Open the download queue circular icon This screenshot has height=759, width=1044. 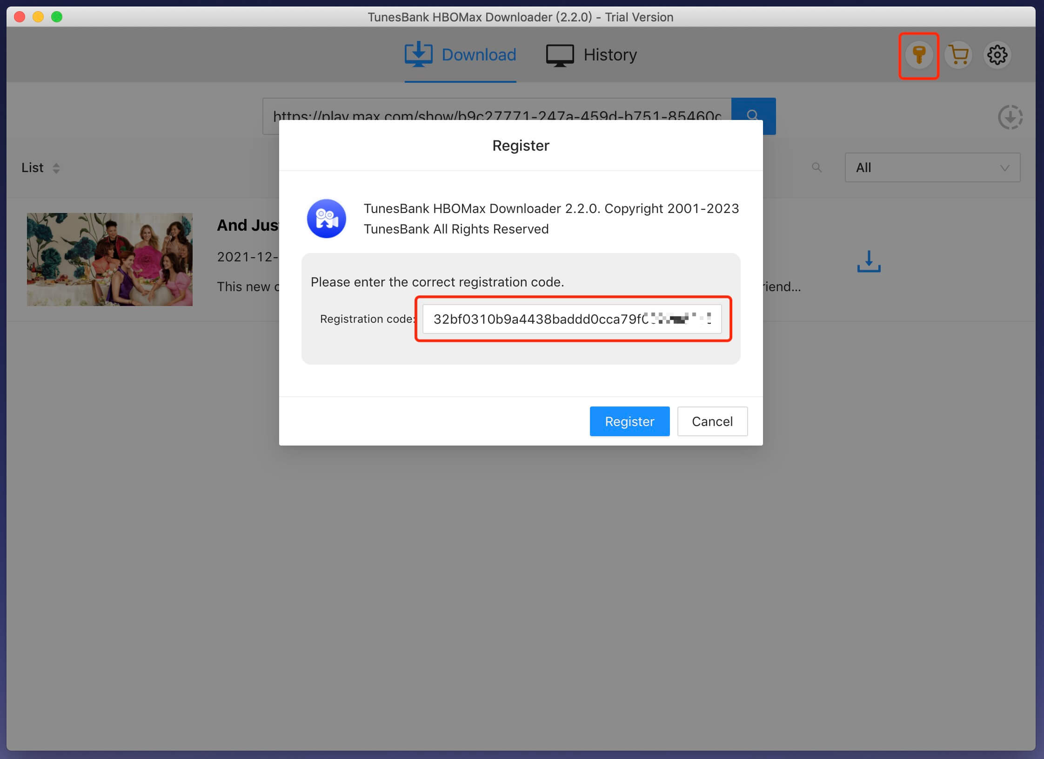(1010, 117)
